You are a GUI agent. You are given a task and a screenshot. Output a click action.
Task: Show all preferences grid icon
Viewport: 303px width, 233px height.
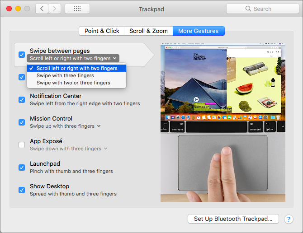point(77,9)
